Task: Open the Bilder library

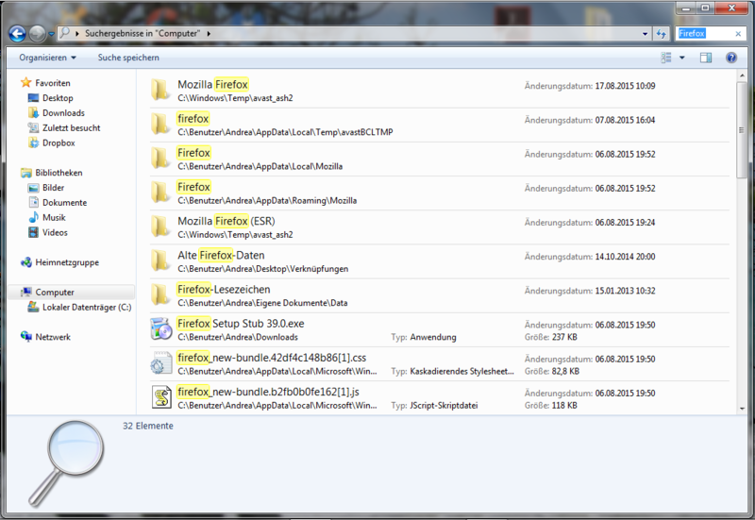Action: pos(53,187)
